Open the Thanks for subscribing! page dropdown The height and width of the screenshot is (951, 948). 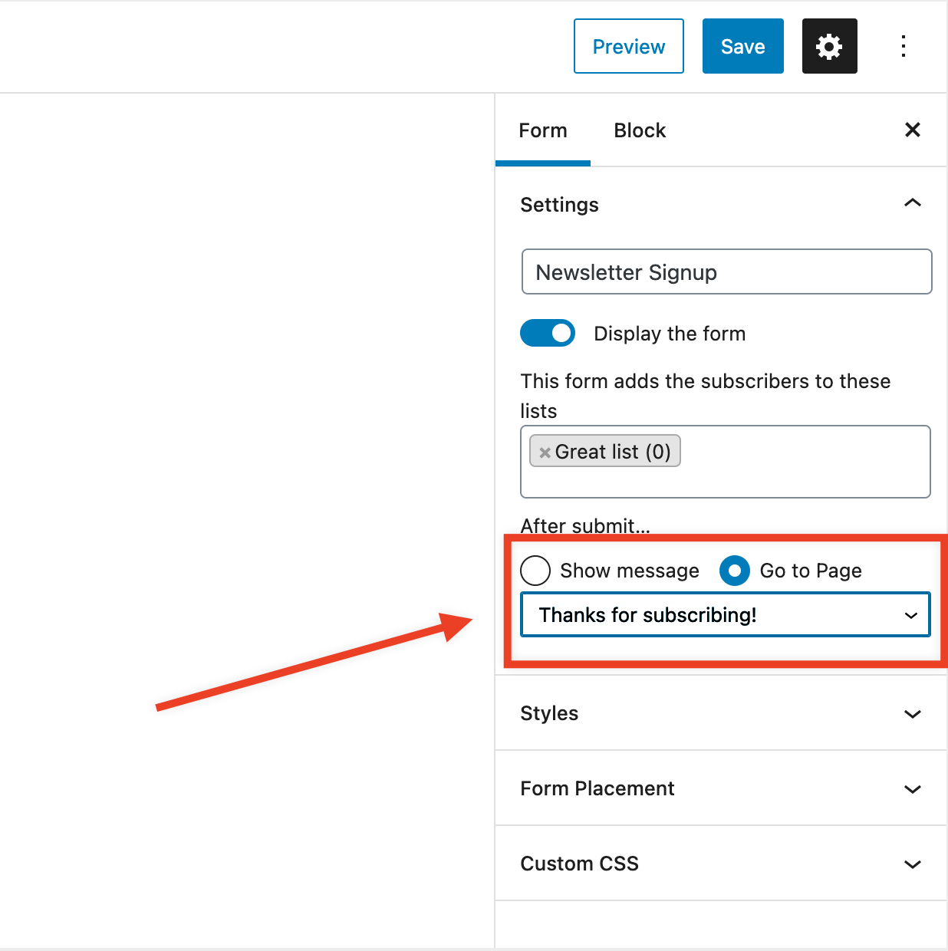click(726, 614)
